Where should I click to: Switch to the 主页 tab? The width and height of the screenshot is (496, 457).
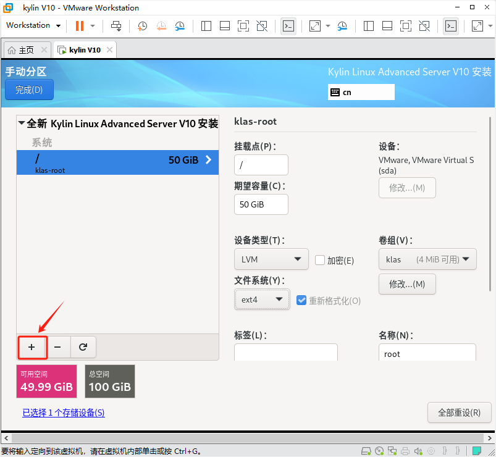point(27,50)
